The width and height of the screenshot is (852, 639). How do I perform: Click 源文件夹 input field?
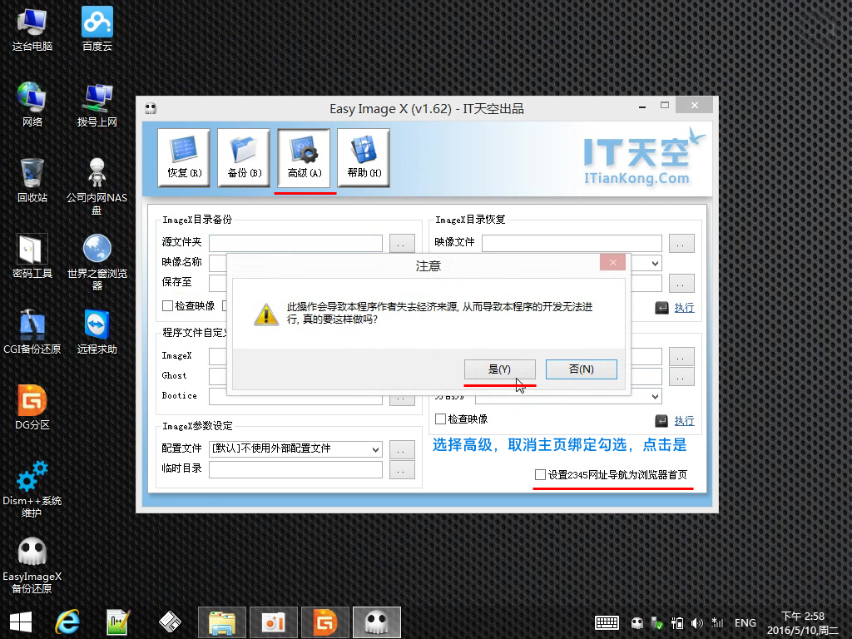[x=295, y=243]
